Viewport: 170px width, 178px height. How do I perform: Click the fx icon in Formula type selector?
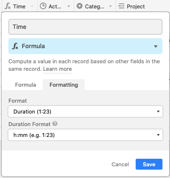point(15,46)
